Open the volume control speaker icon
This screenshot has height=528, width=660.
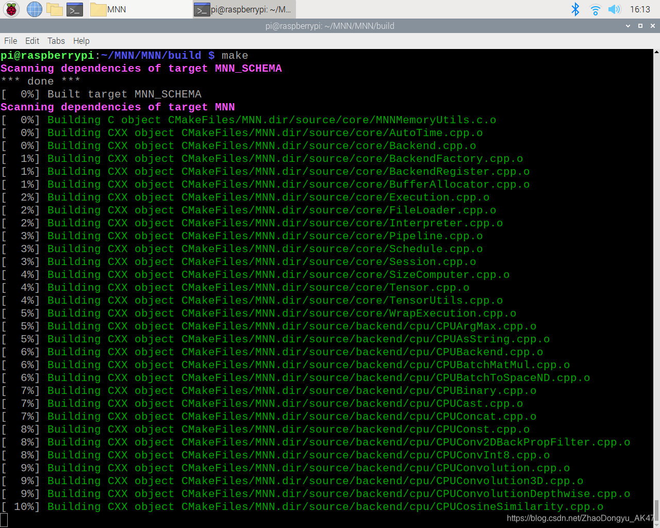point(614,9)
